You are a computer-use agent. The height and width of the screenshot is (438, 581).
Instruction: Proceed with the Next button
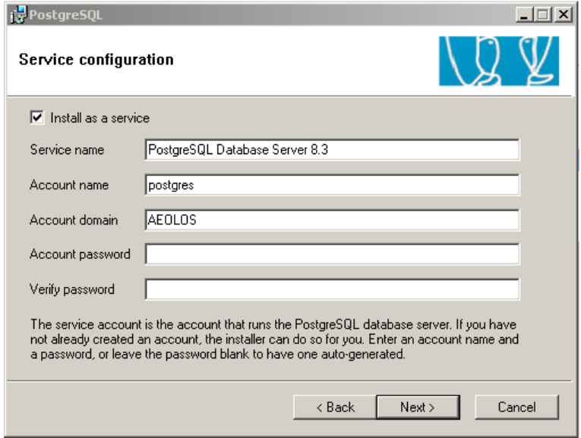pyautogui.click(x=418, y=408)
